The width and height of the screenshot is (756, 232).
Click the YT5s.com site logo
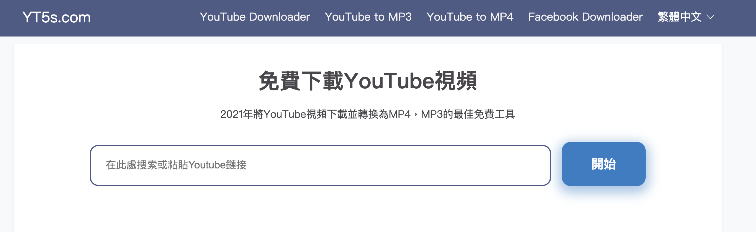click(56, 17)
